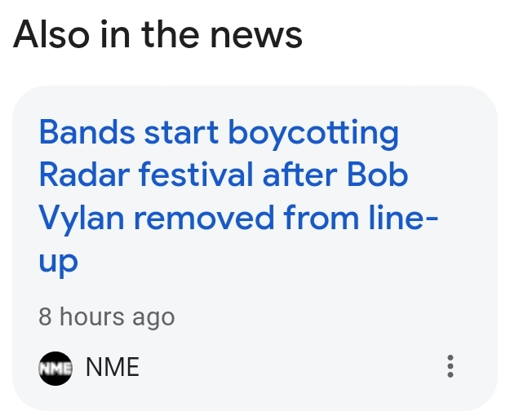Tap the vertical ellipsis on the news card
This screenshot has height=420, width=510.
(x=450, y=366)
